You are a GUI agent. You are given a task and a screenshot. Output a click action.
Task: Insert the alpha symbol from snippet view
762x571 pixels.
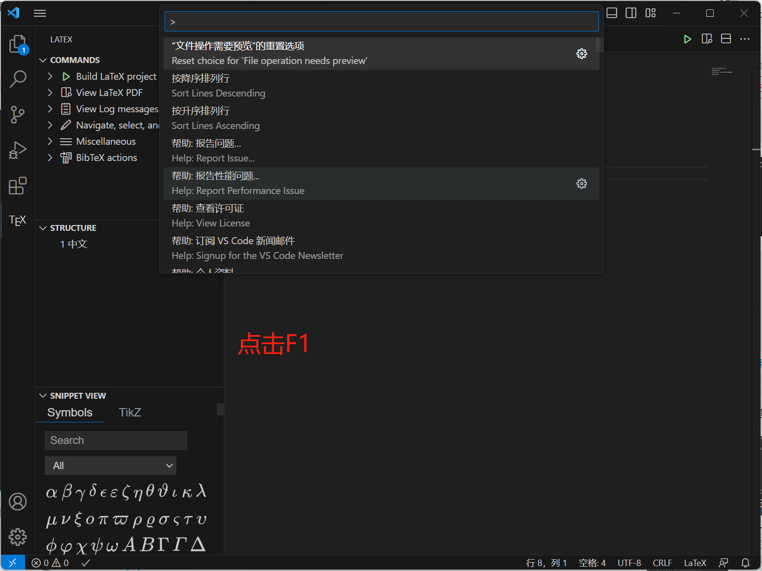click(x=51, y=493)
